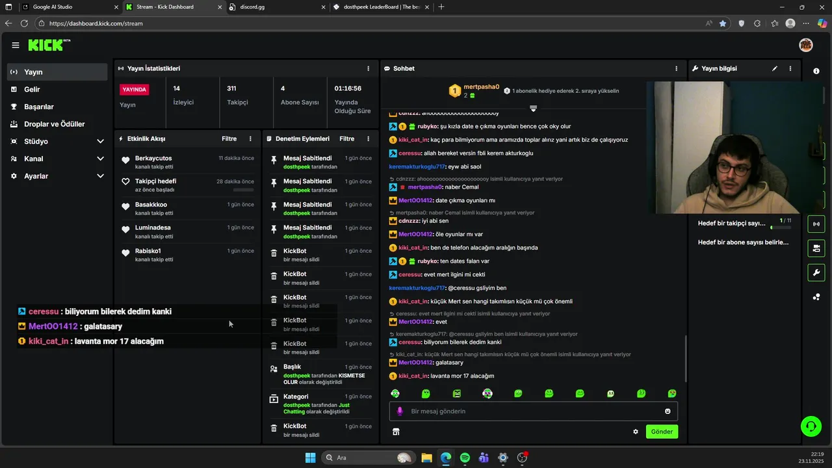Click the three-dots cluster icon in right rail
The height and width of the screenshot is (468, 832).
[x=816, y=297]
